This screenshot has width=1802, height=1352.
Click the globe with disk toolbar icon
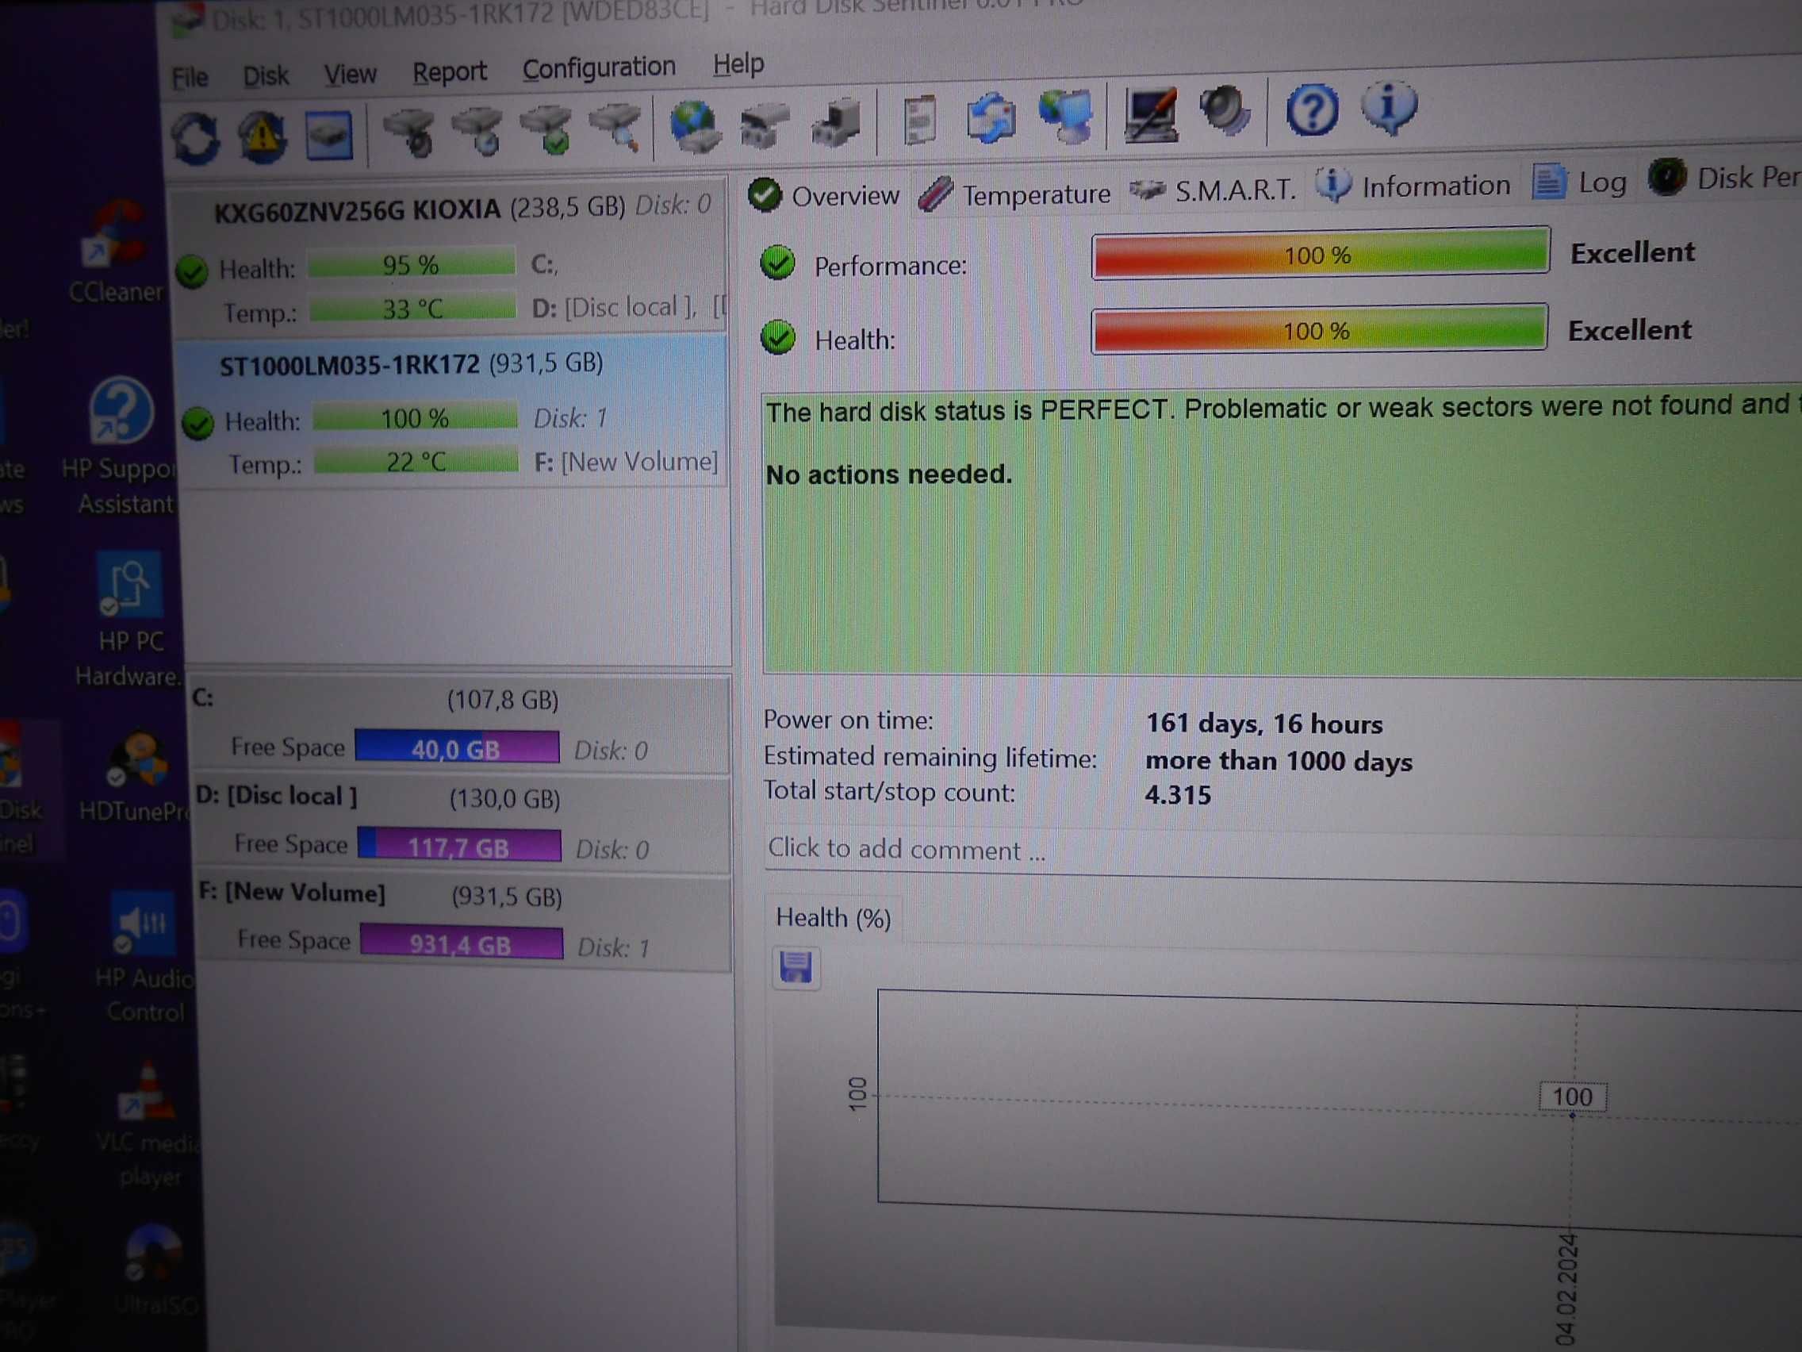(x=695, y=125)
